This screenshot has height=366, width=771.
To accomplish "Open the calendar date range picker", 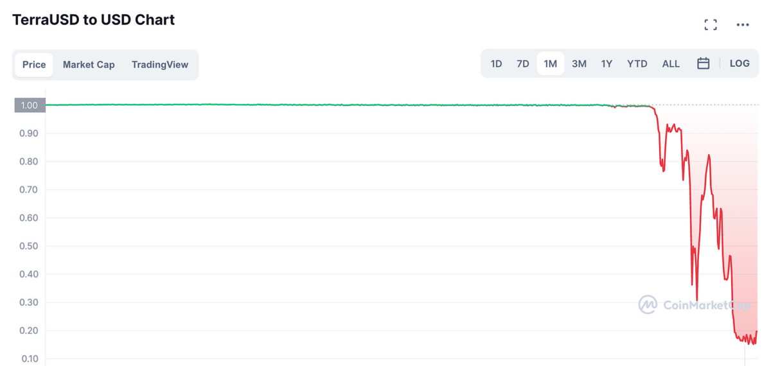I will click(x=704, y=64).
